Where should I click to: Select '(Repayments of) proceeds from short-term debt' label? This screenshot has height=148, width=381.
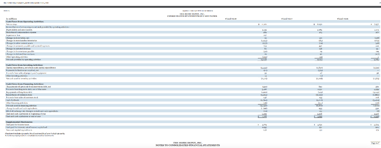pos(29,87)
